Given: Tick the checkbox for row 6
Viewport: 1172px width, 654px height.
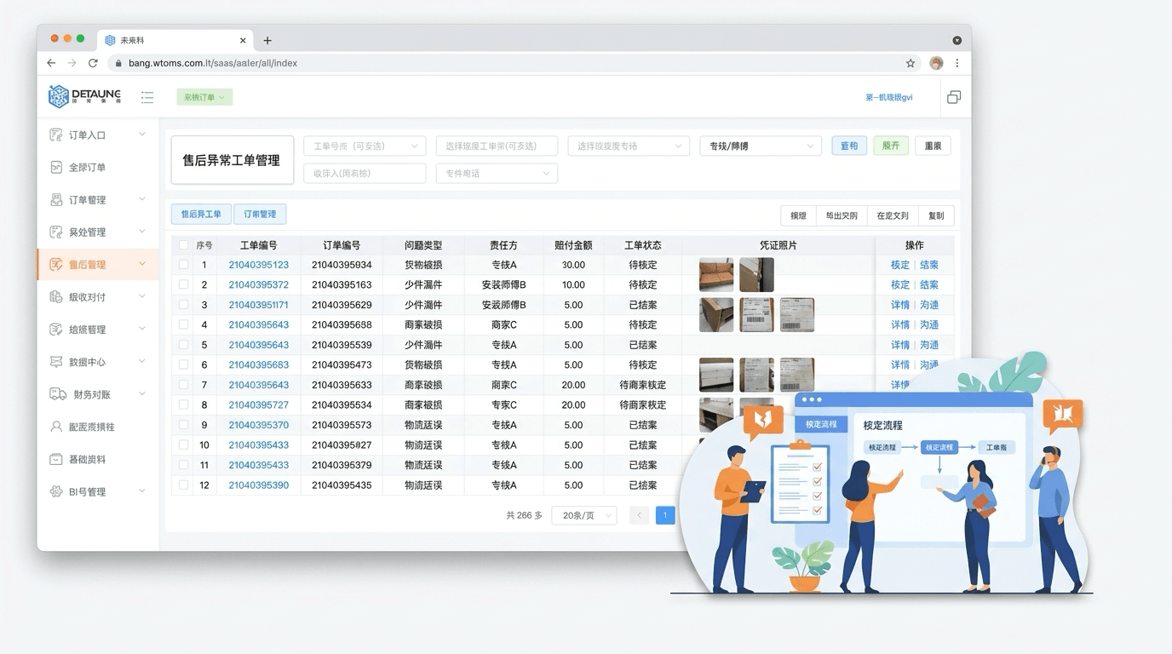Looking at the screenshot, I should (183, 365).
